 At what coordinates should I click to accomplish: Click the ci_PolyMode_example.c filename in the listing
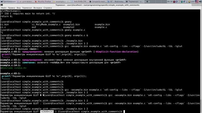point(46,24)
